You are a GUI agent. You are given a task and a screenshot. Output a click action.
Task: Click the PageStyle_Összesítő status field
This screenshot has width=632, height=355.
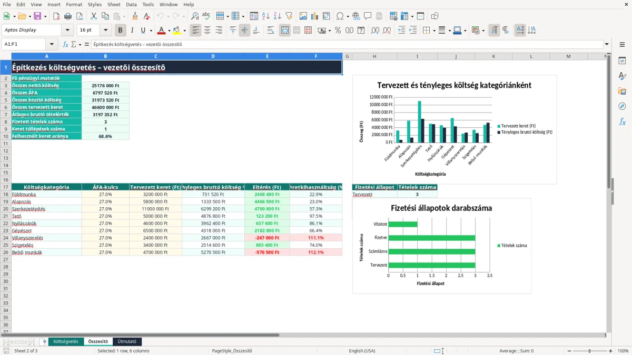(x=232, y=350)
